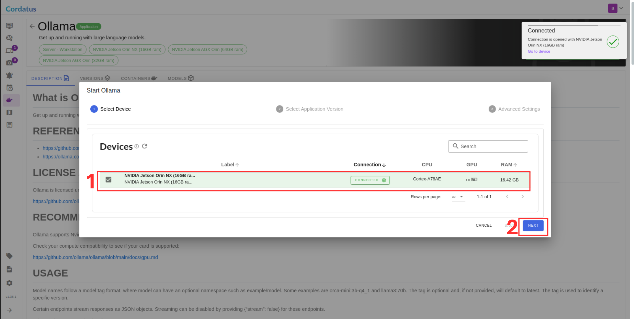
Task: Expand the sidebar with the arrow icon
Action: click(x=9, y=310)
